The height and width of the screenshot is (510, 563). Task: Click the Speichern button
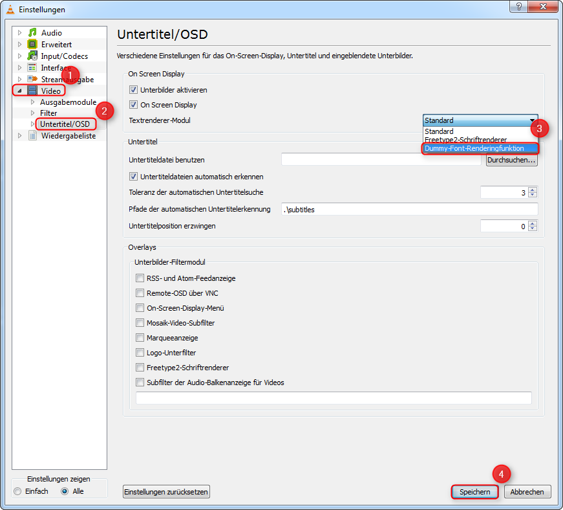474,492
